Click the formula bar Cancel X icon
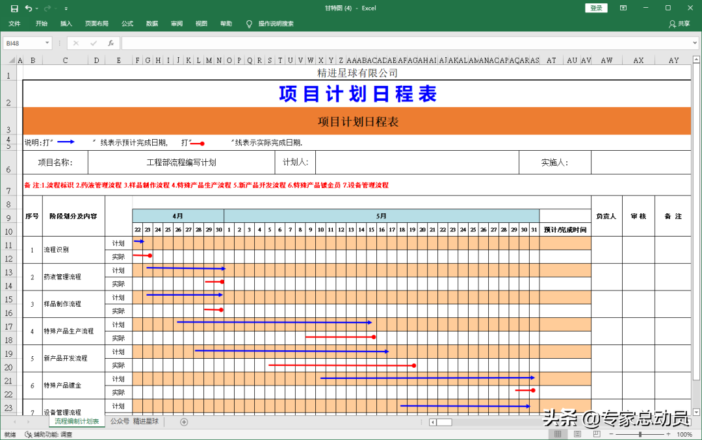702x440 pixels. pos(76,43)
